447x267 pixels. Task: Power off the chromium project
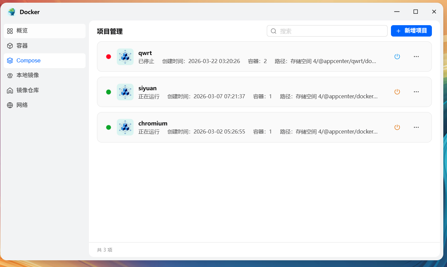point(397,127)
